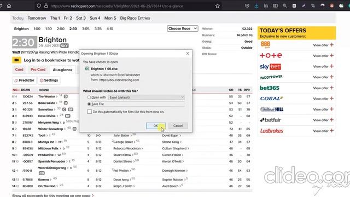This screenshot has width=350, height=197.
Task: Open racecard Settings button
Action: (49, 80)
